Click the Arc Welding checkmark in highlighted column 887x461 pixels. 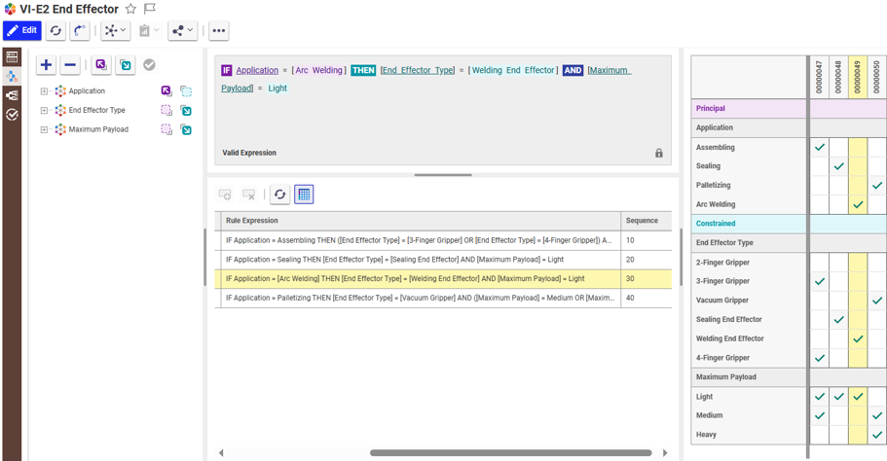click(x=858, y=204)
